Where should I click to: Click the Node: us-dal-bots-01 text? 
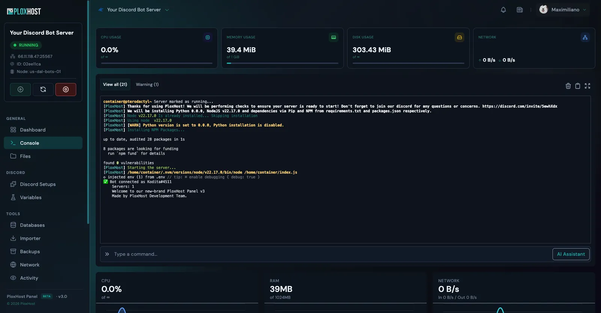[x=39, y=72]
